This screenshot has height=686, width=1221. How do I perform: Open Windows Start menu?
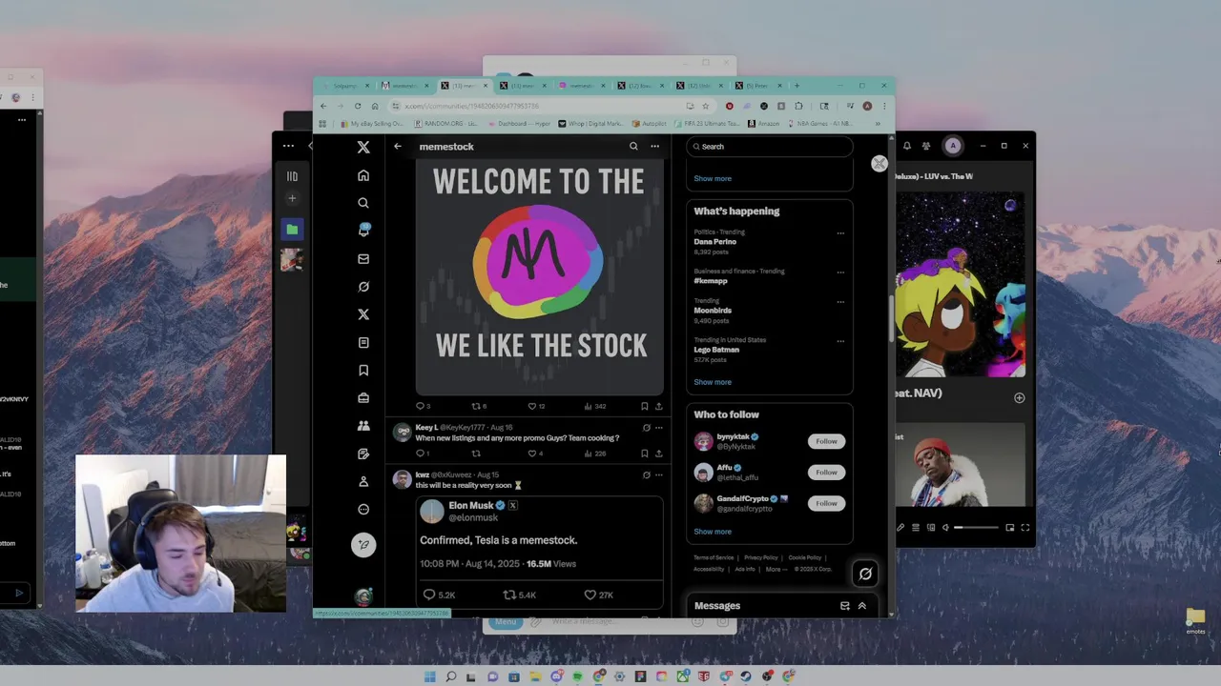point(429,676)
